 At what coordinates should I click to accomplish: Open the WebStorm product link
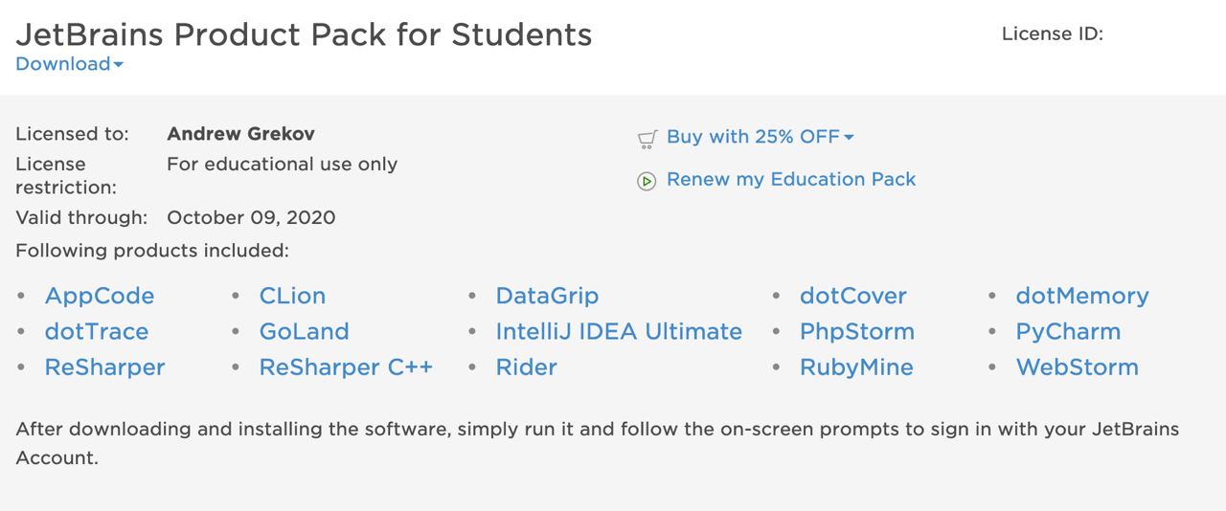1078,367
